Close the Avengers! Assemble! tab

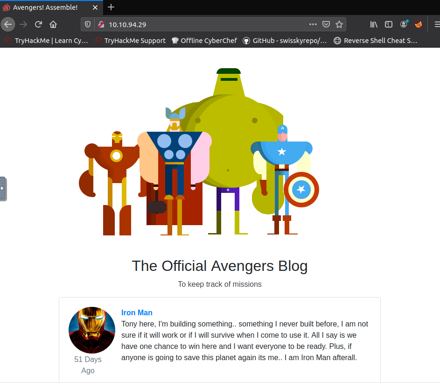pos(95,7)
